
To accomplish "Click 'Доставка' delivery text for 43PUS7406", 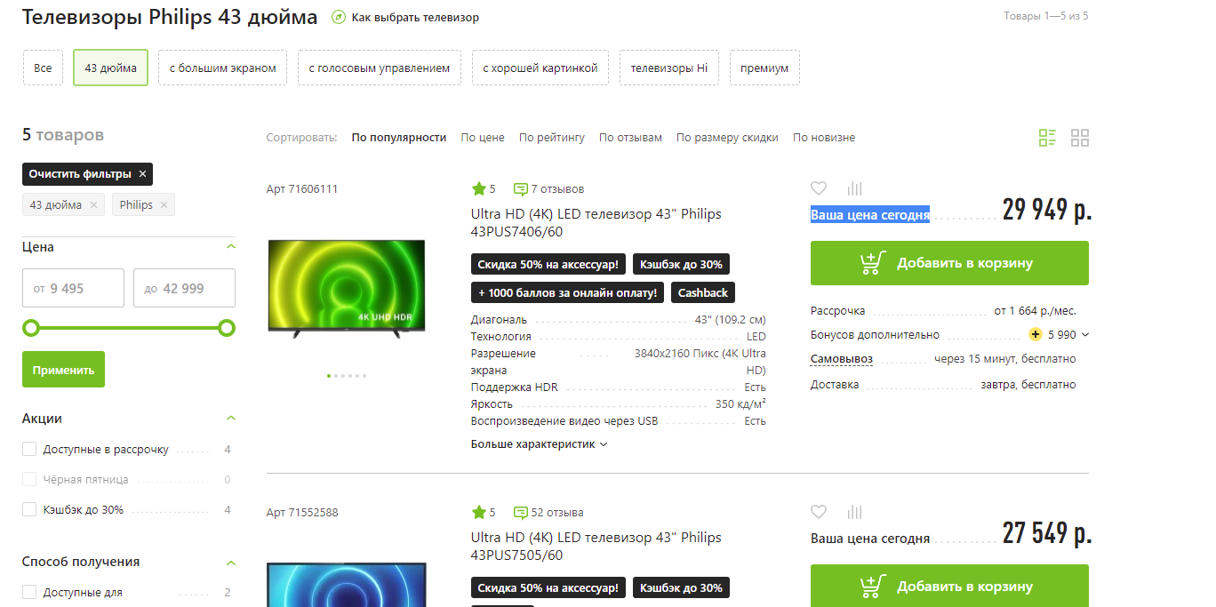I will pos(835,385).
